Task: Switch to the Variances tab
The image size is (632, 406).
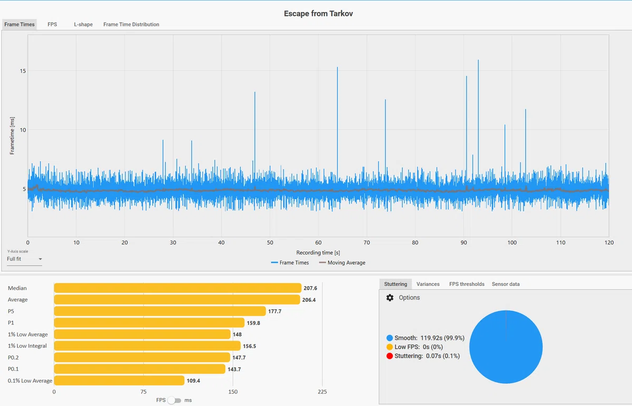Action: point(428,284)
